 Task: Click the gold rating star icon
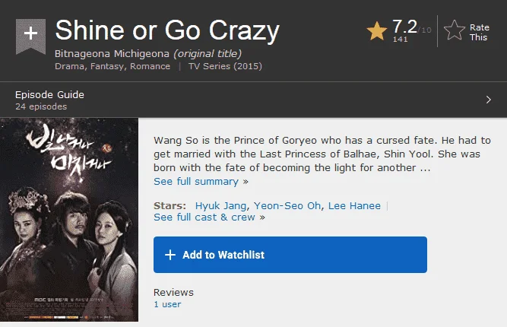coord(377,31)
